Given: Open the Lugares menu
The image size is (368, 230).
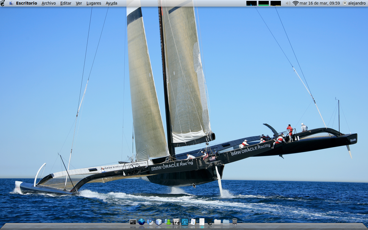Looking at the screenshot, I should (94, 3).
